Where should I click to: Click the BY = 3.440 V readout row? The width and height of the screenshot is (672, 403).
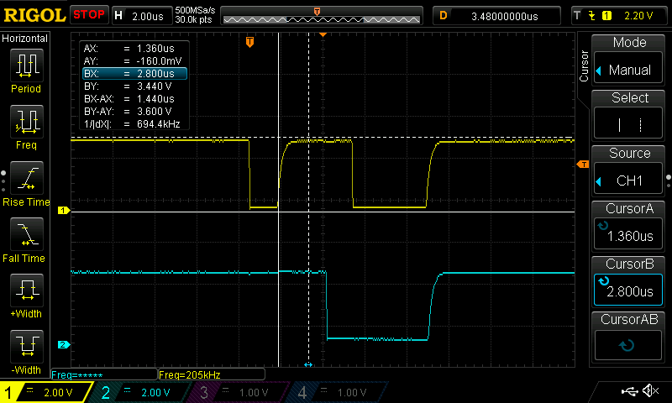click(134, 86)
